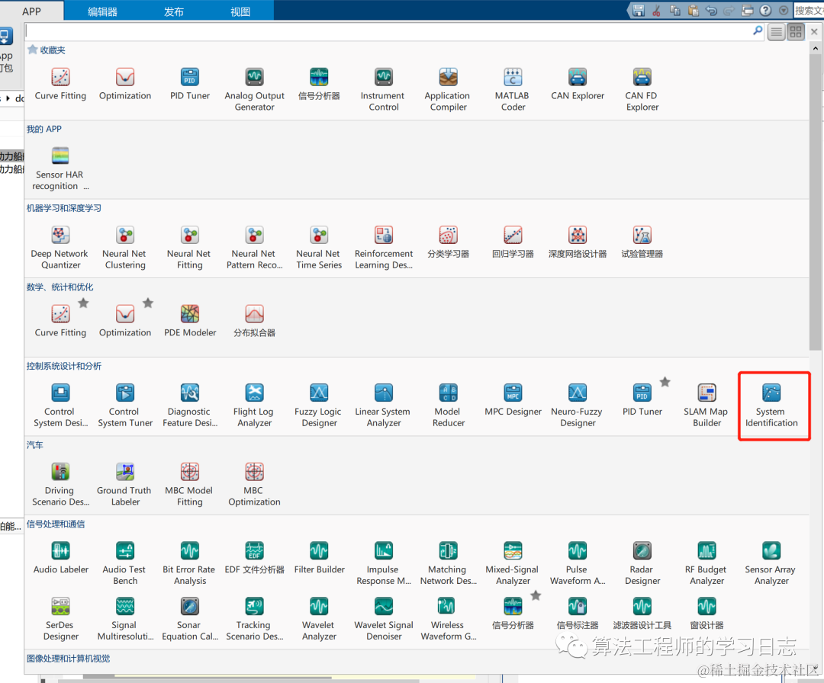Launch Bit Error Rate Analysis app
824x683 pixels.
click(190, 563)
